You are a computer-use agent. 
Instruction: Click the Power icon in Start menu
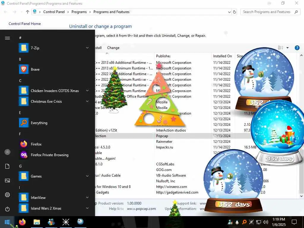pos(7,209)
